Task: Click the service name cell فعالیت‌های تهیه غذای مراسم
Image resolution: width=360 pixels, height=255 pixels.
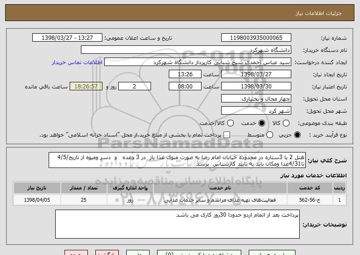Action: point(220,200)
